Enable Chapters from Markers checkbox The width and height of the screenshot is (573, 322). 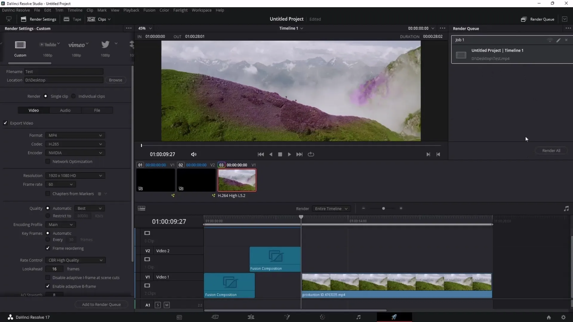pyautogui.click(x=48, y=193)
